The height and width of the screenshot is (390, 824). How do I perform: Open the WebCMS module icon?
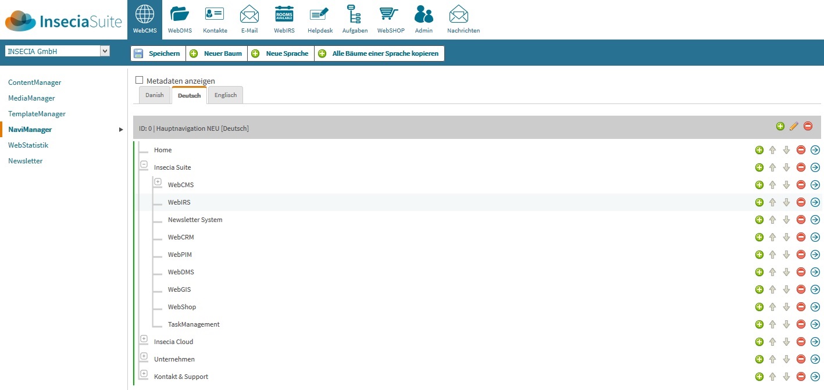[145, 20]
